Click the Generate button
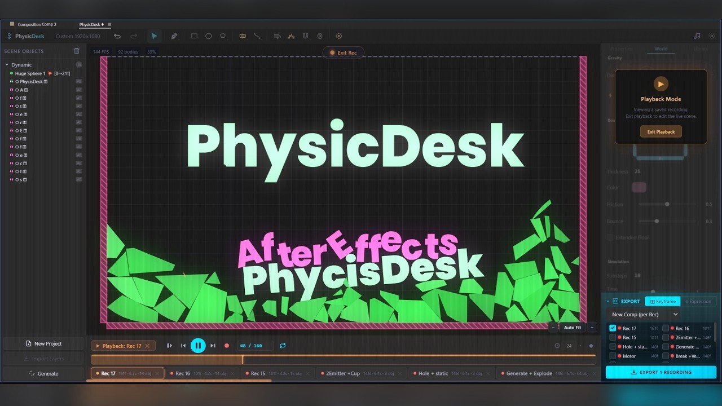722x406 pixels. [x=43, y=373]
